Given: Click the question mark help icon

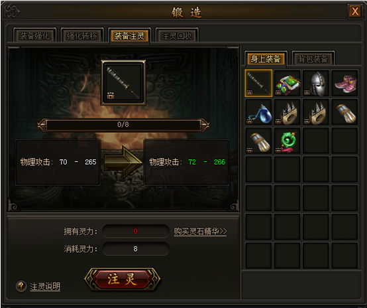Looking at the screenshot, I should tap(21, 286).
